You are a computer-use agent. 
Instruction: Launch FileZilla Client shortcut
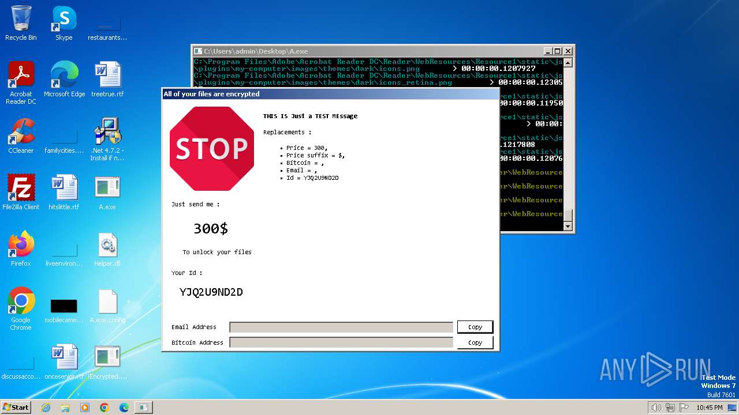(21, 193)
